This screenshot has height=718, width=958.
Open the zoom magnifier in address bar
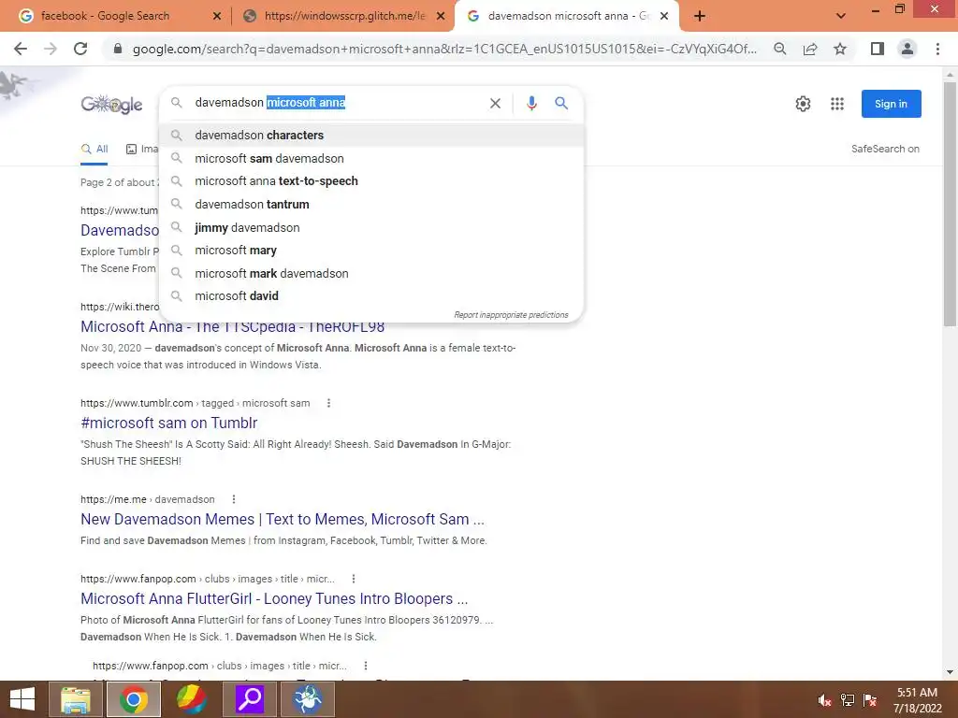pyautogui.click(x=779, y=49)
